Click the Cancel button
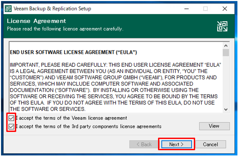 211,144
